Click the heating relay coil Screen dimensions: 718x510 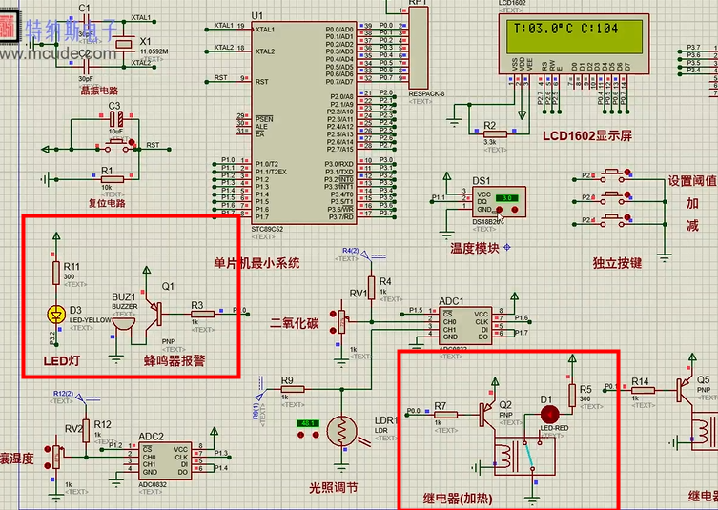click(504, 456)
